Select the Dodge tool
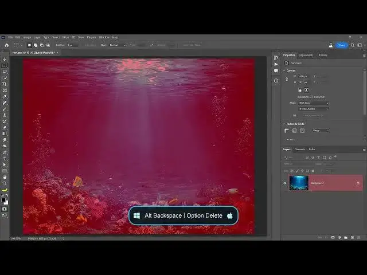Viewport: 367px width, 275px height. tap(5, 146)
